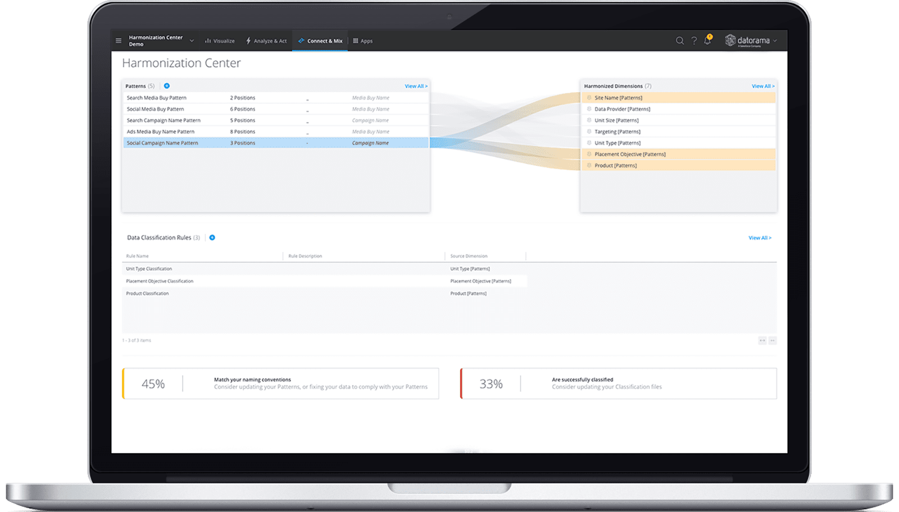Expand the Harmonization Center Demo workspace dropdown
This screenshot has width=899, height=512.
pos(192,40)
